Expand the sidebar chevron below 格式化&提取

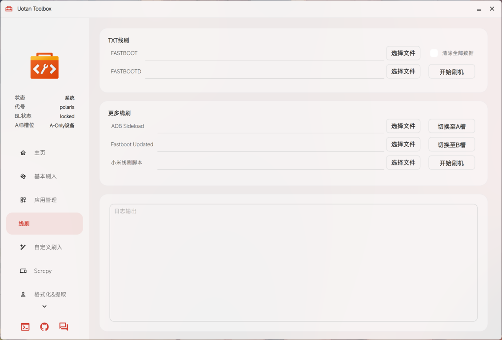(x=44, y=306)
